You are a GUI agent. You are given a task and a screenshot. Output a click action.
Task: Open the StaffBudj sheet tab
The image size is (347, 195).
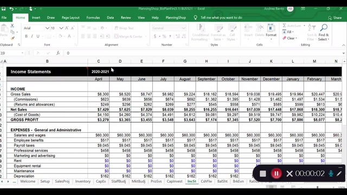(118, 181)
